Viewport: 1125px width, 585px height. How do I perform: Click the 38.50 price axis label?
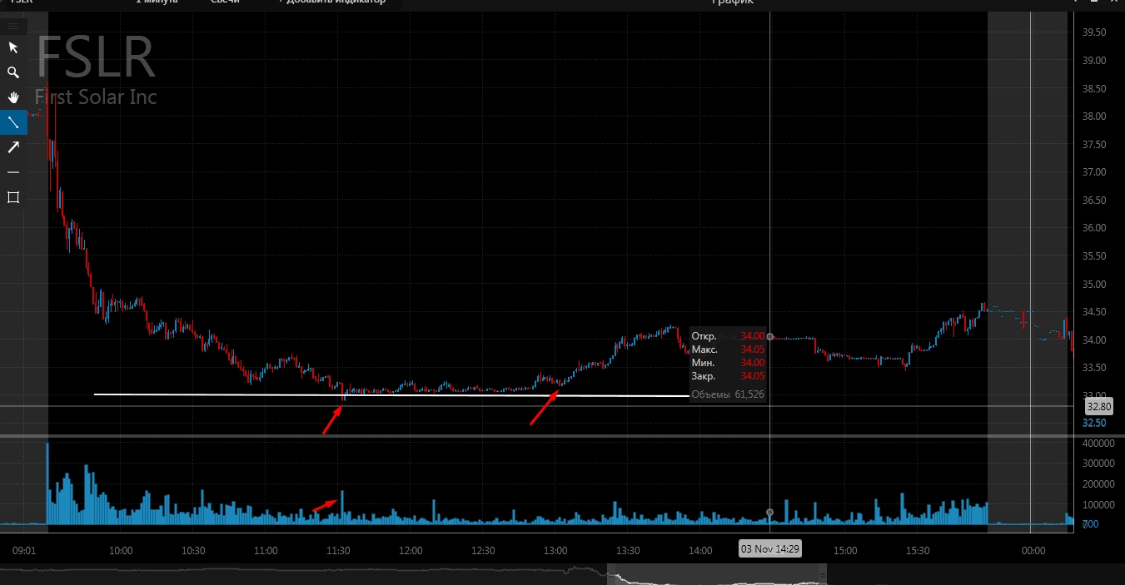click(1093, 88)
